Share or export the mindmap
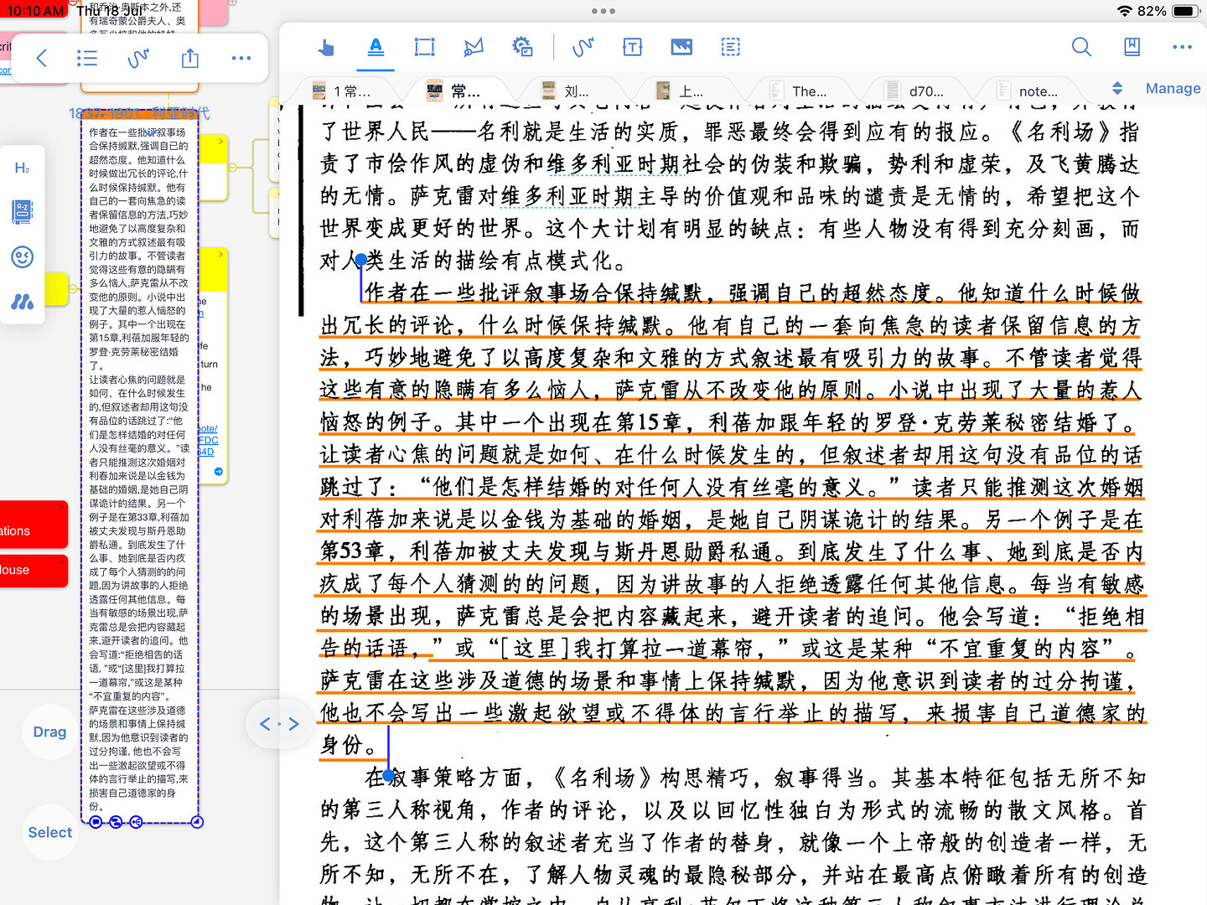1207x905 pixels. click(x=190, y=57)
